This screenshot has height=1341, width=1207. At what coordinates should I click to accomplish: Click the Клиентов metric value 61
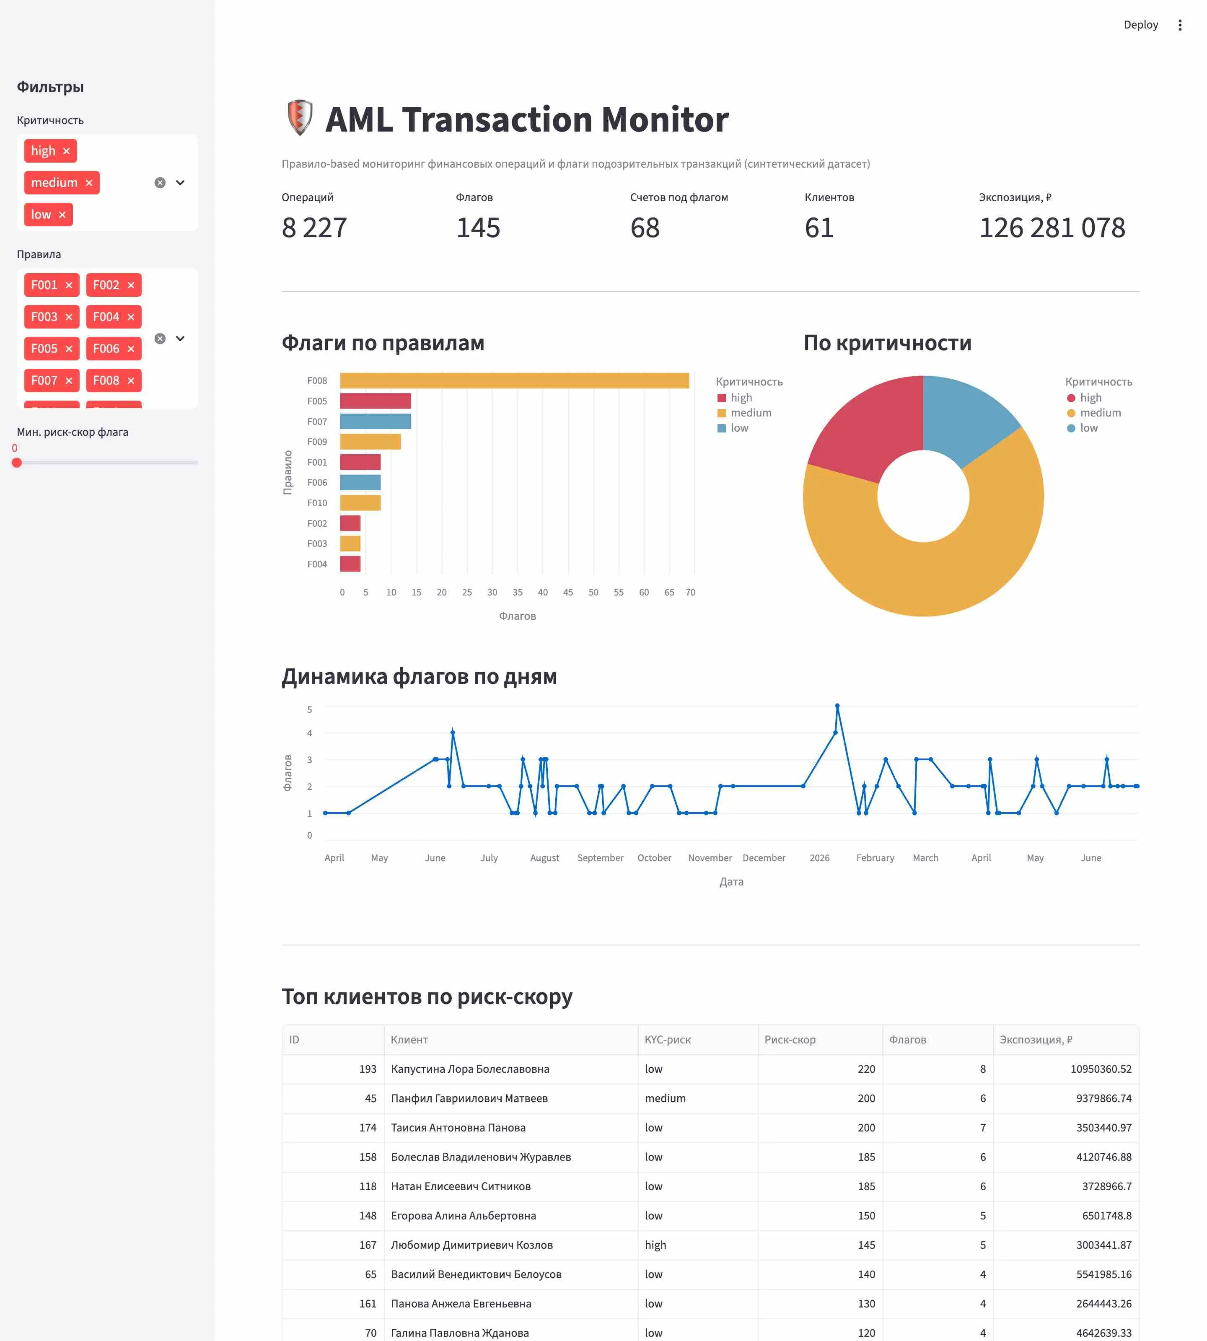click(x=819, y=228)
